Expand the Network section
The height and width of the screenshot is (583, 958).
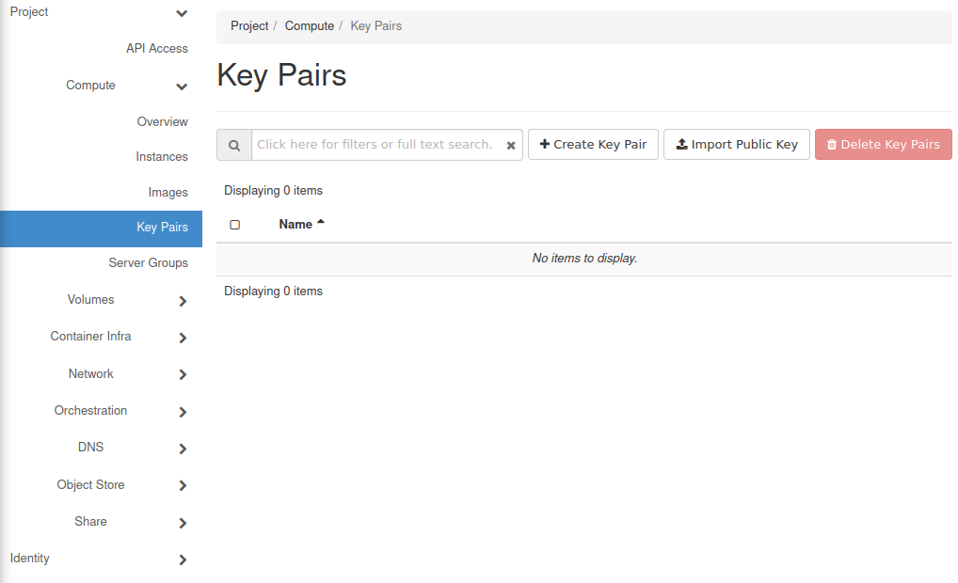point(183,374)
